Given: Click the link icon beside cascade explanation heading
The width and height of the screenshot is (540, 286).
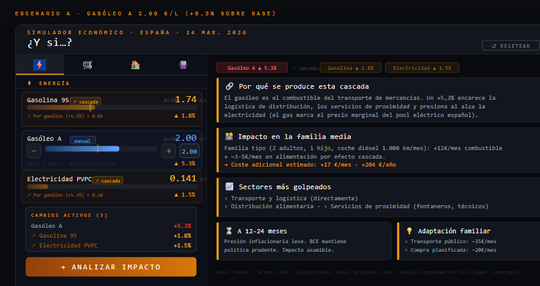Looking at the screenshot, I should [229, 86].
